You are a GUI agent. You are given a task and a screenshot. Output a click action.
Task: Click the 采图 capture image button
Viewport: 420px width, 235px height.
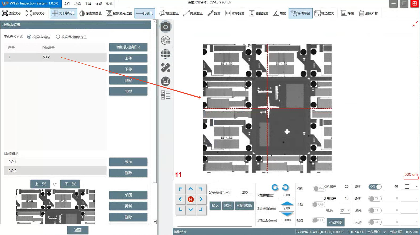(128, 195)
